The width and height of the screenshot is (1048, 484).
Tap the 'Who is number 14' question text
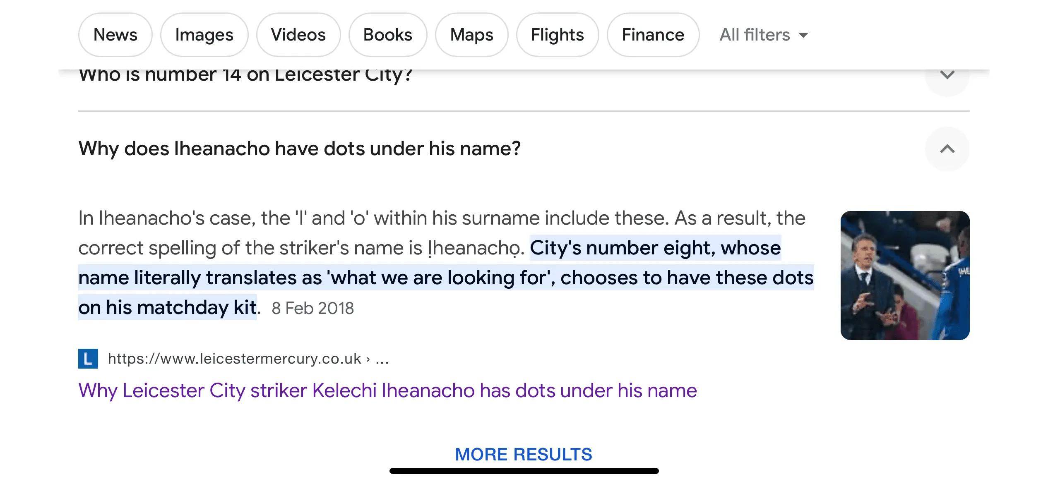[245, 76]
